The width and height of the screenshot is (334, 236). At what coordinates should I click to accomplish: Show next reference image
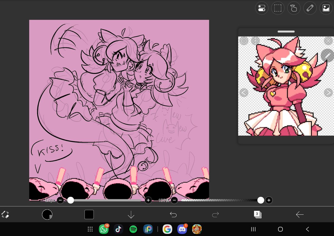coord(328,93)
